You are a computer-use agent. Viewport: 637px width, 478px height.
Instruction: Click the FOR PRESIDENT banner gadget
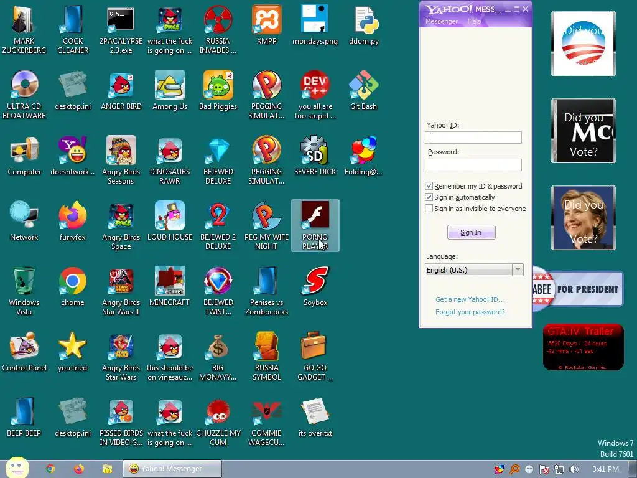coord(578,289)
